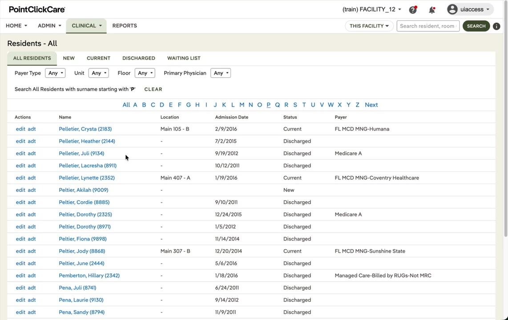Open the help question mark icon
The width and height of the screenshot is (508, 320).
coord(413,10)
